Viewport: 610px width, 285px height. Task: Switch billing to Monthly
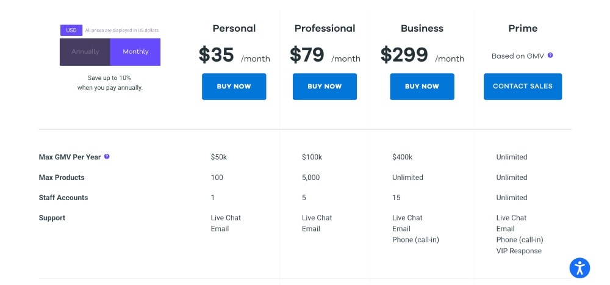click(x=135, y=52)
